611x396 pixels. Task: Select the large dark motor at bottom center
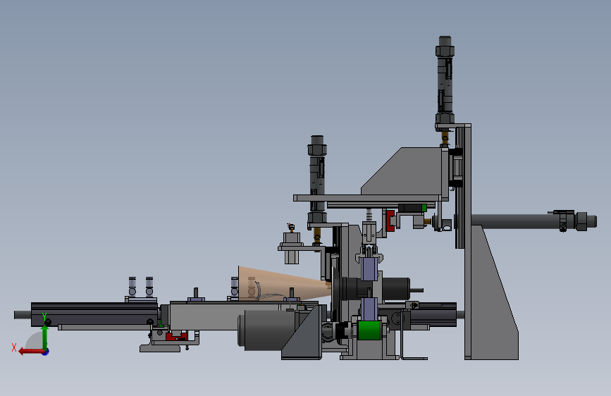coord(267,329)
